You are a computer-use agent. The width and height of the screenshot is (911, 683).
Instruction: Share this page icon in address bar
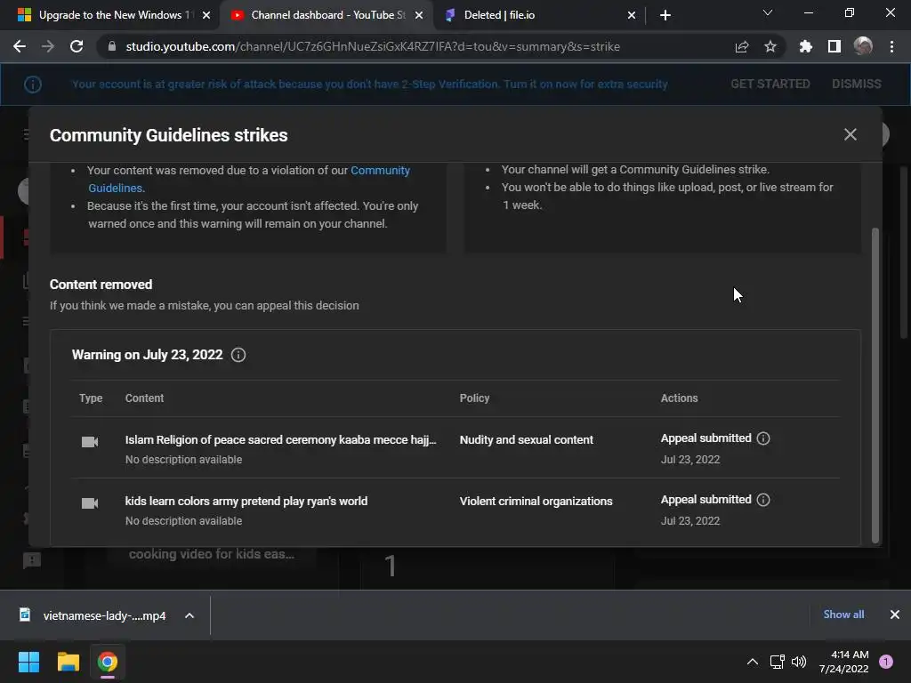(x=742, y=46)
